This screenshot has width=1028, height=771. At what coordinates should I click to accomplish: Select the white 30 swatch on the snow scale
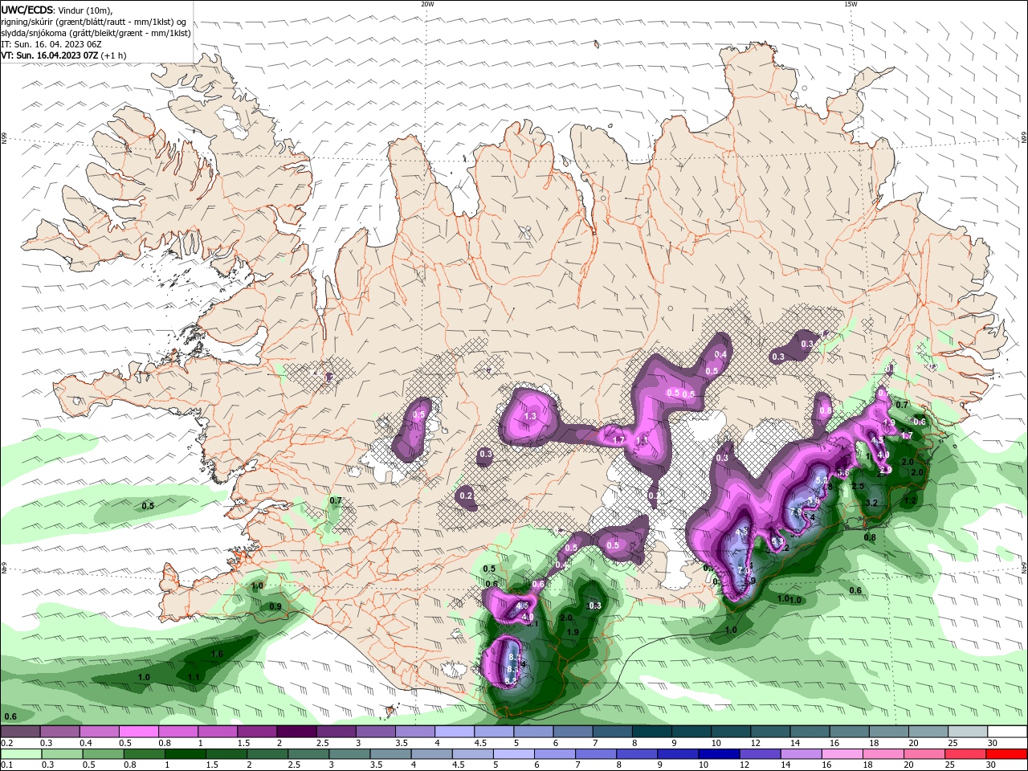pyautogui.click(x=1008, y=732)
